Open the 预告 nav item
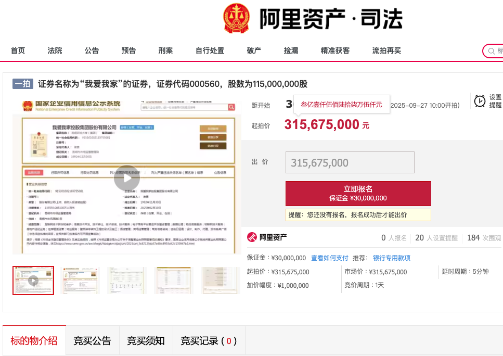This screenshot has width=503, height=356. 128,50
